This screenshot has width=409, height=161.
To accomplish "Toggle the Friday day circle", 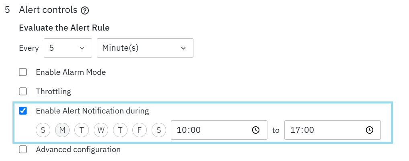I will [140, 130].
